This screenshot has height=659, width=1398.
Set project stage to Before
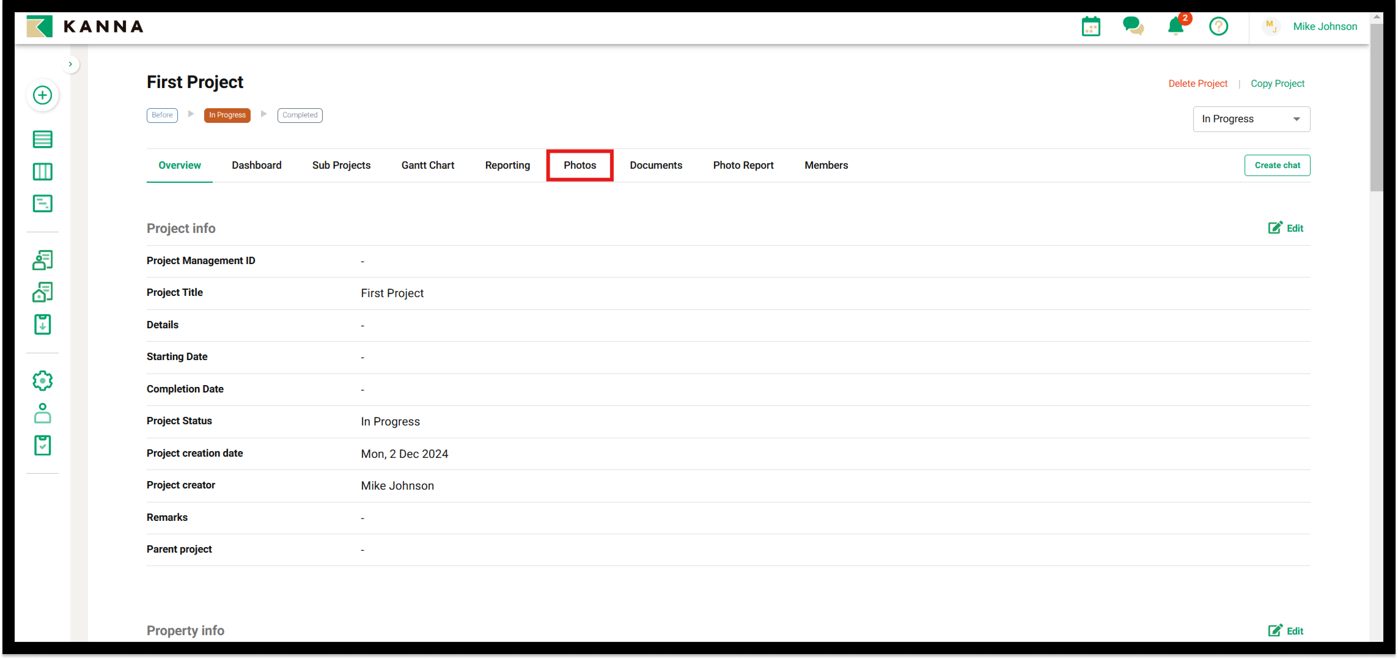click(162, 115)
